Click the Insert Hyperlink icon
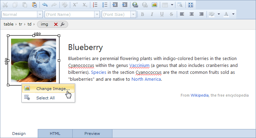 tap(135, 5)
